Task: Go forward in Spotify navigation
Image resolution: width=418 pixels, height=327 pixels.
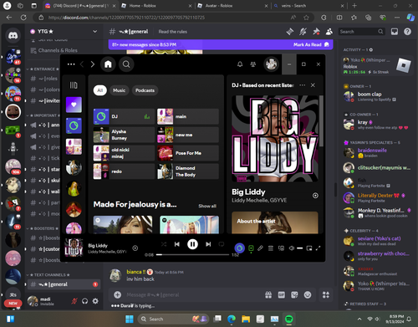Action: click(93, 64)
